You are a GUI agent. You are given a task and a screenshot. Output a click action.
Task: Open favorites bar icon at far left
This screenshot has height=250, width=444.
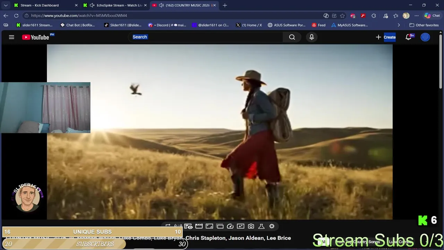tap(6, 25)
